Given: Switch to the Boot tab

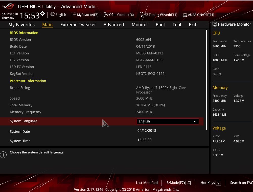Looking at the screenshot, I should [x=160, y=25].
